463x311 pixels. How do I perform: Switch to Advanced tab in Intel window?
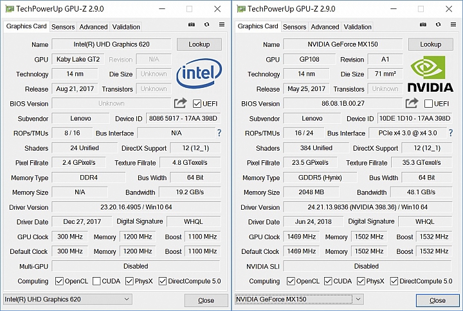click(x=93, y=27)
